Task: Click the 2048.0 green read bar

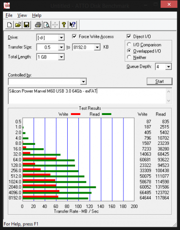Action: (59, 187)
